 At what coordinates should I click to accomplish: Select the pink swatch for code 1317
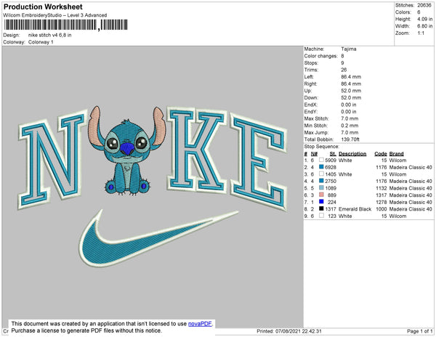pos(321,195)
